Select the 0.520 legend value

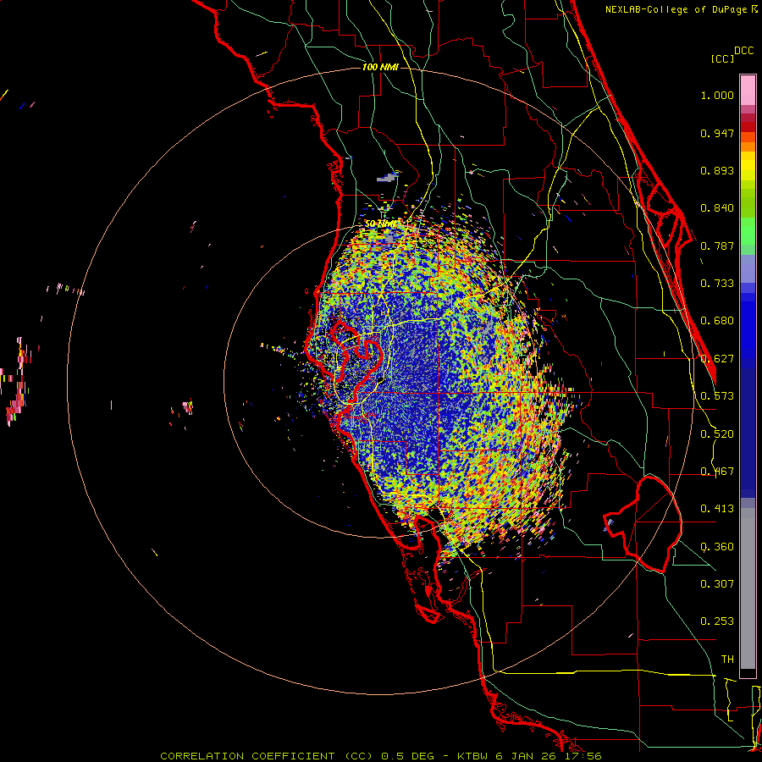pyautogui.click(x=717, y=434)
